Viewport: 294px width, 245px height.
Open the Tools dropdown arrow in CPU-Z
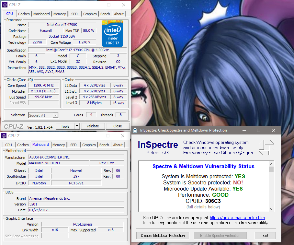77,126
